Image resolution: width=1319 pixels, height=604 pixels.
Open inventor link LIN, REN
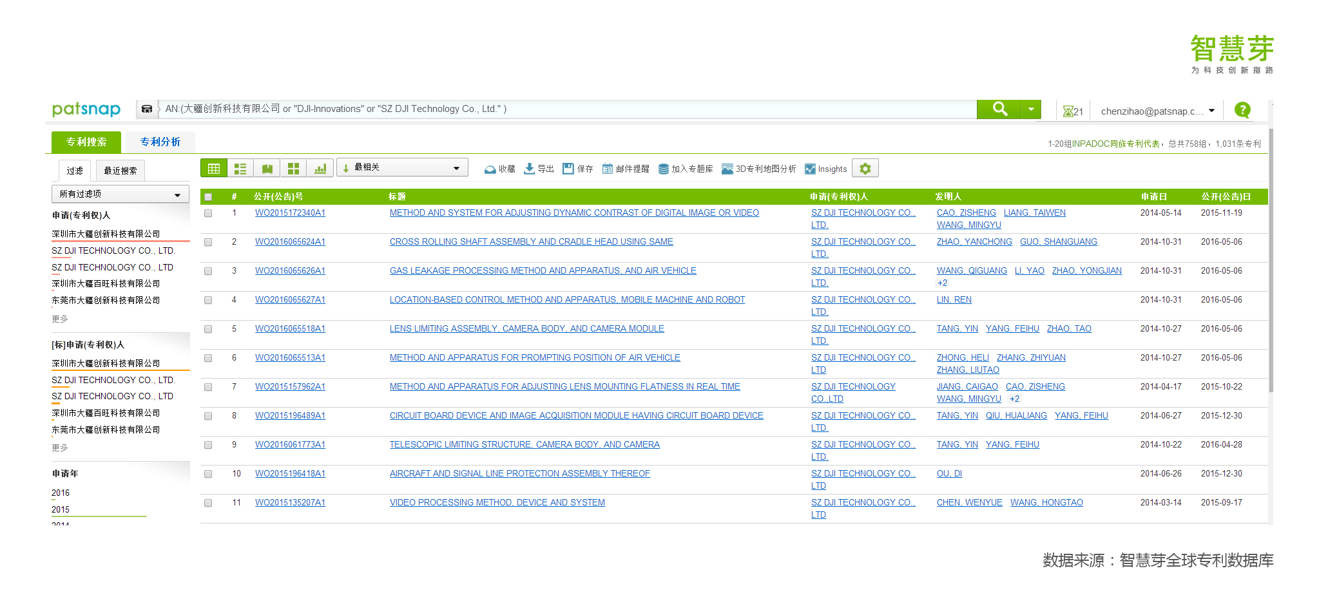[x=954, y=300]
